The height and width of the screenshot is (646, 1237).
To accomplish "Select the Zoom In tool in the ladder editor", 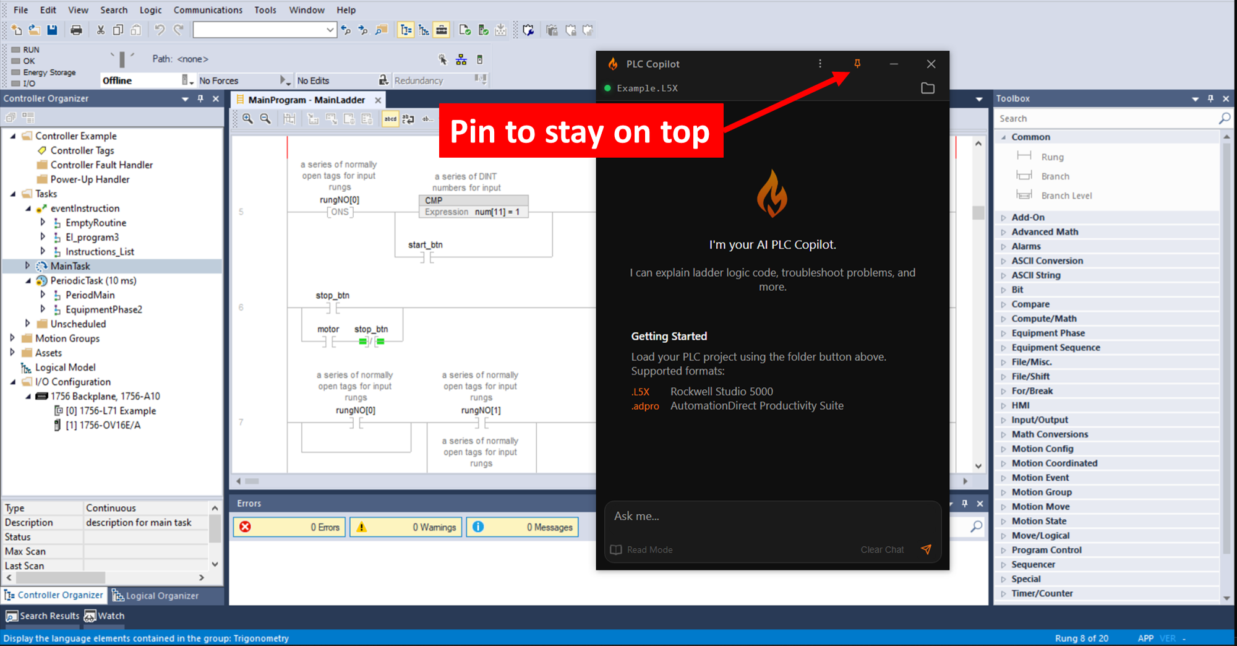I will tap(248, 118).
